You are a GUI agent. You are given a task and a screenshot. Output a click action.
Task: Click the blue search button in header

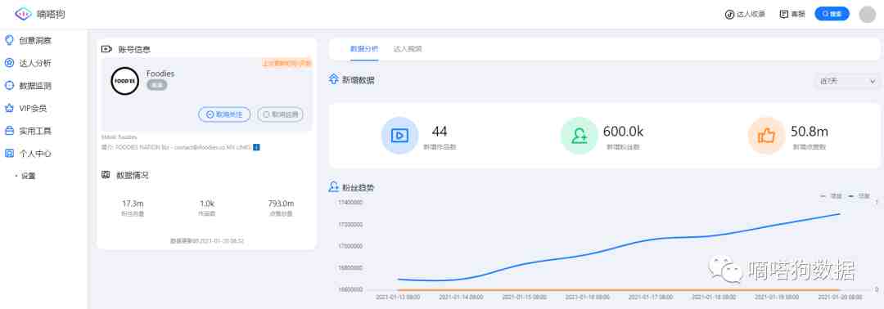coord(832,14)
